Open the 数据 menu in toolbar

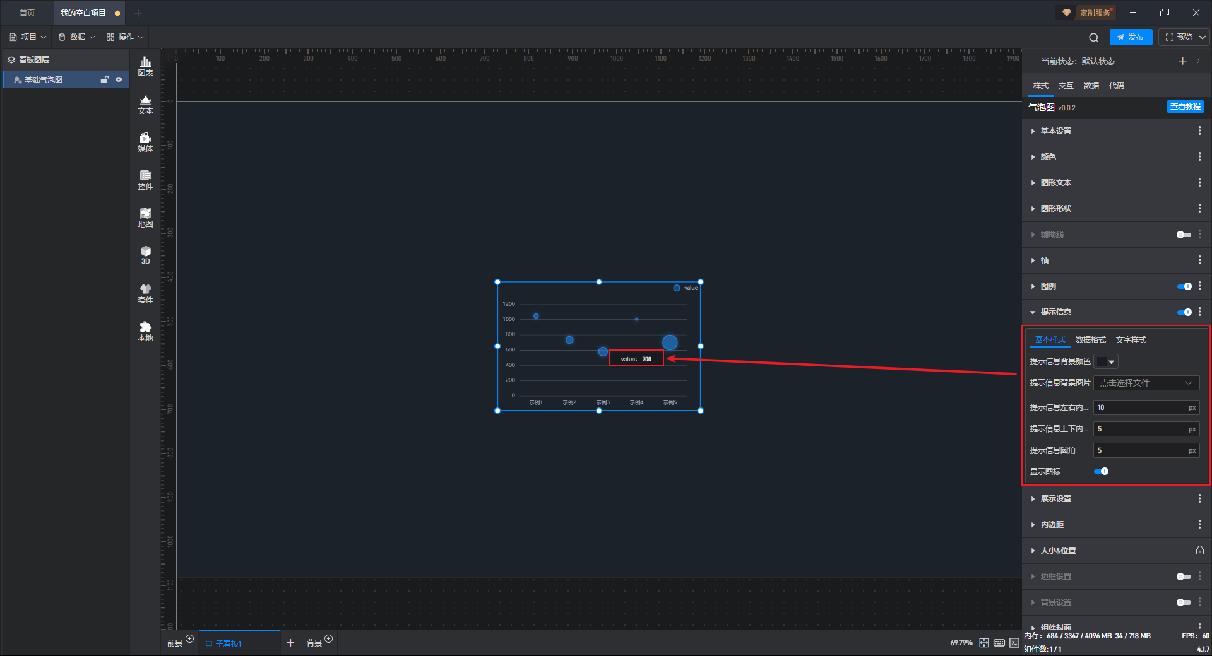[x=76, y=37]
